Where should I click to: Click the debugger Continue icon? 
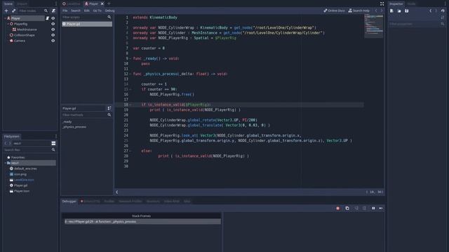[x=381, y=209]
